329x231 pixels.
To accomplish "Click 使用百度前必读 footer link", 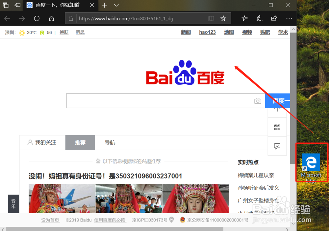I will tap(110, 220).
